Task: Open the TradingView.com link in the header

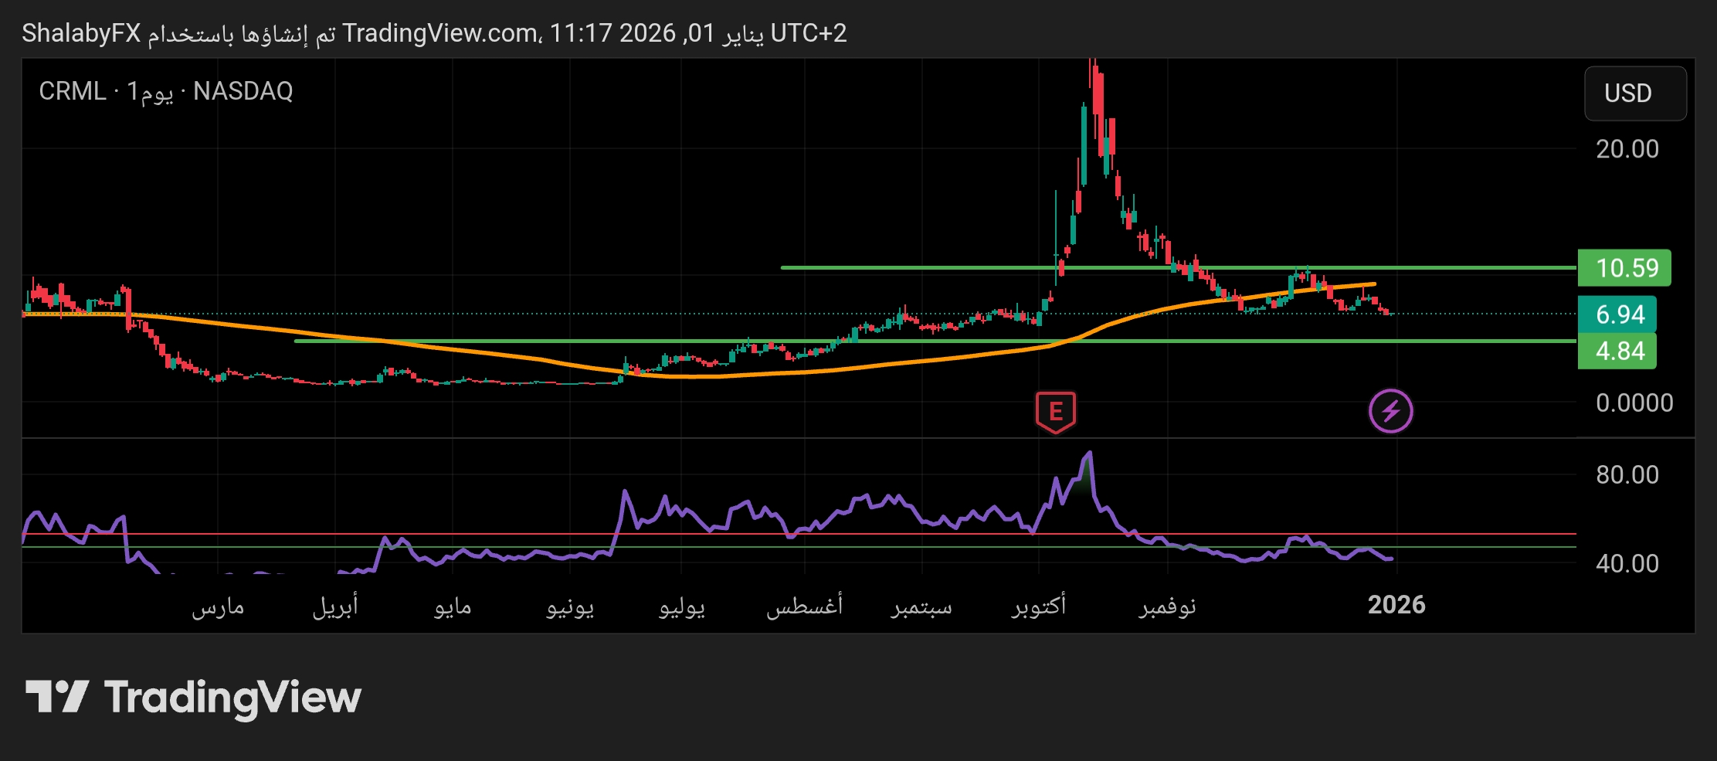Action: click(x=440, y=33)
